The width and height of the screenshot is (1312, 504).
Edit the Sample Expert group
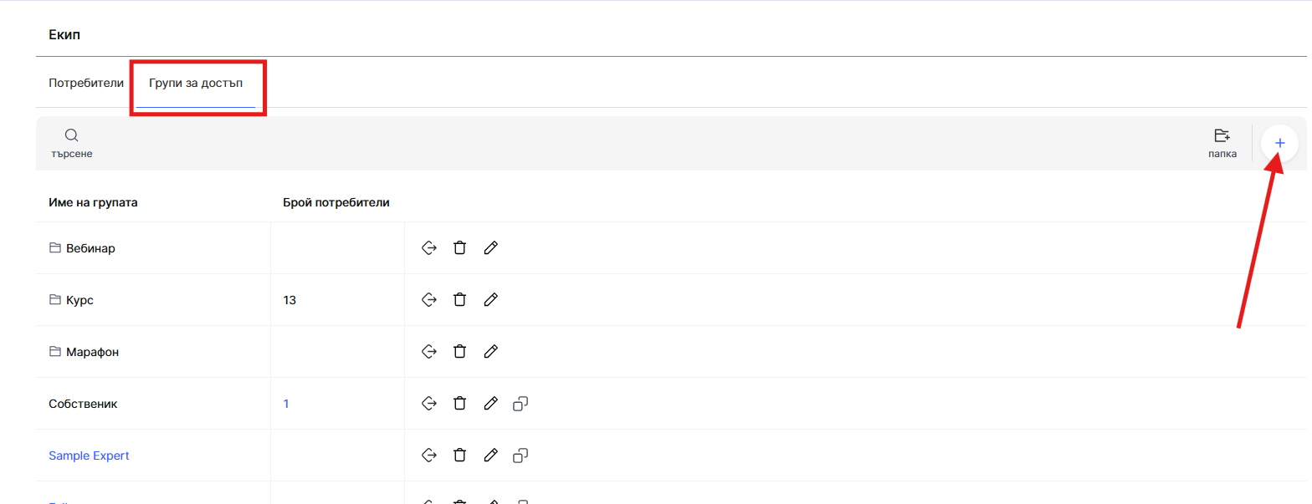(491, 456)
